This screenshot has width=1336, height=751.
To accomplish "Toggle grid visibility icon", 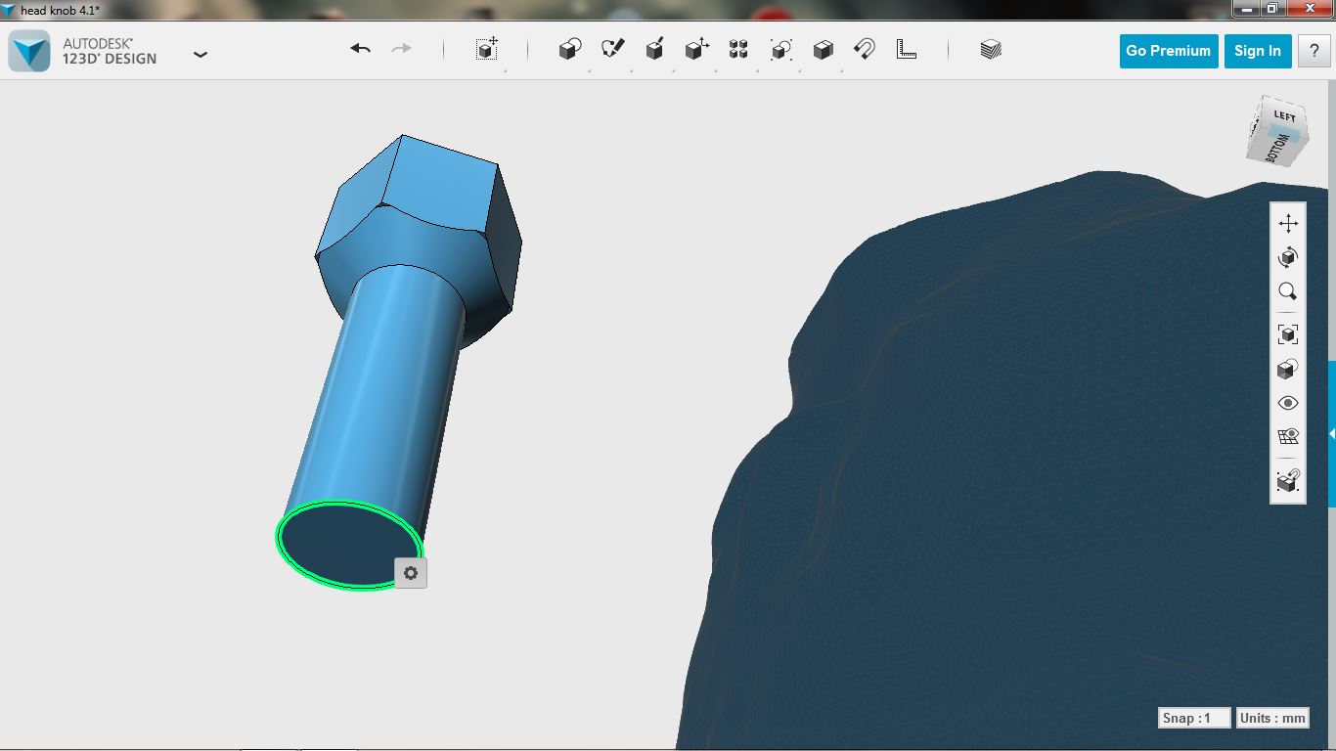I will point(1288,437).
